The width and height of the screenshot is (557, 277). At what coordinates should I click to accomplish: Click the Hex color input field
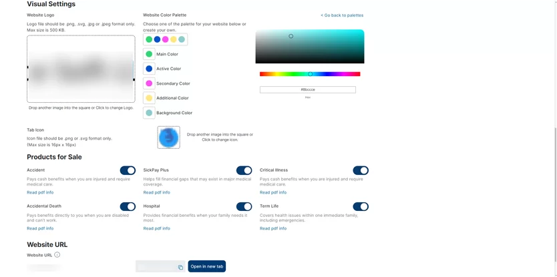[x=308, y=90]
